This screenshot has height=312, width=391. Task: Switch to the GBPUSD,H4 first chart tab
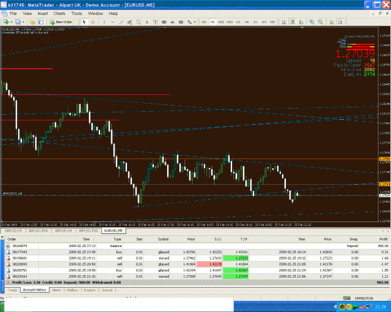[13, 231]
